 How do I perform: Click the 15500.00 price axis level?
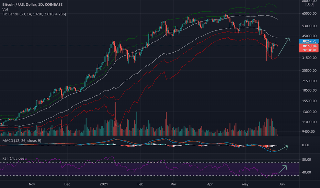click(x=309, y=101)
